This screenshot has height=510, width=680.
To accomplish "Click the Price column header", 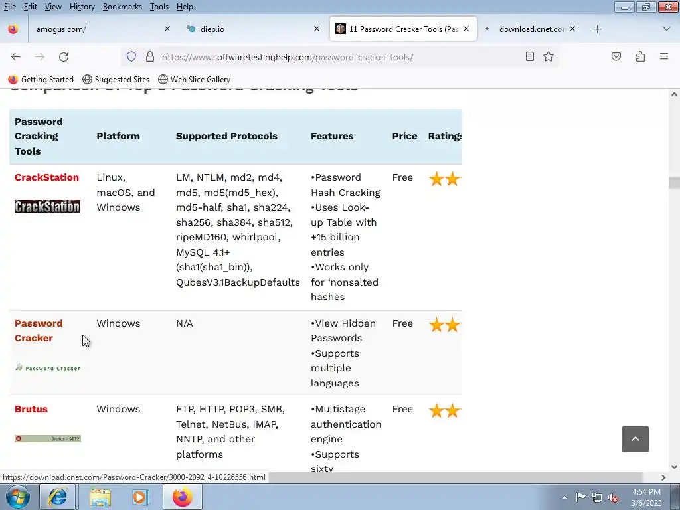I will (404, 136).
